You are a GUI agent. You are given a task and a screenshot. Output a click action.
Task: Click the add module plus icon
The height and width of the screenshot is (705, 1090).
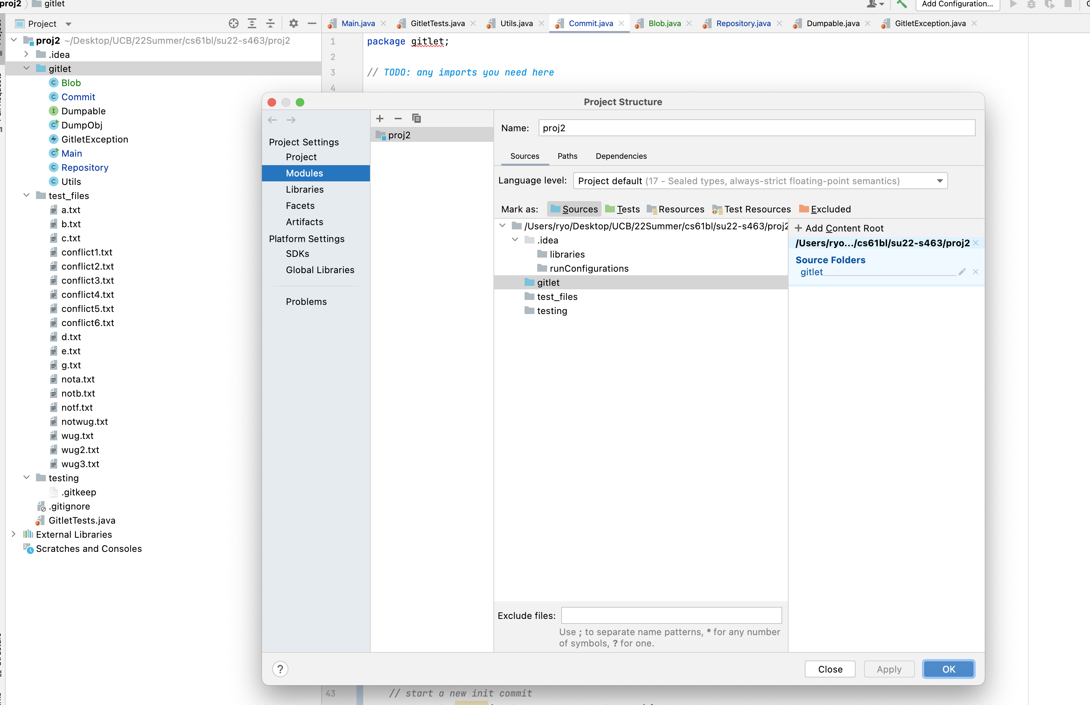[x=380, y=119]
